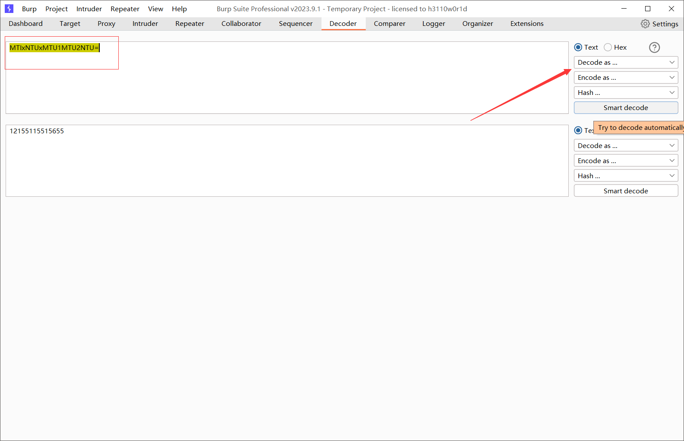The height and width of the screenshot is (441, 684).
Task: Switch to the Target tab
Action: 70,24
